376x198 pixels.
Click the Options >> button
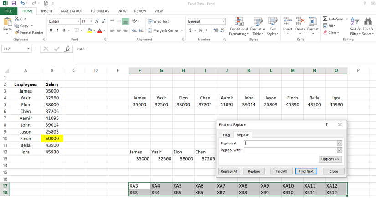330,159
